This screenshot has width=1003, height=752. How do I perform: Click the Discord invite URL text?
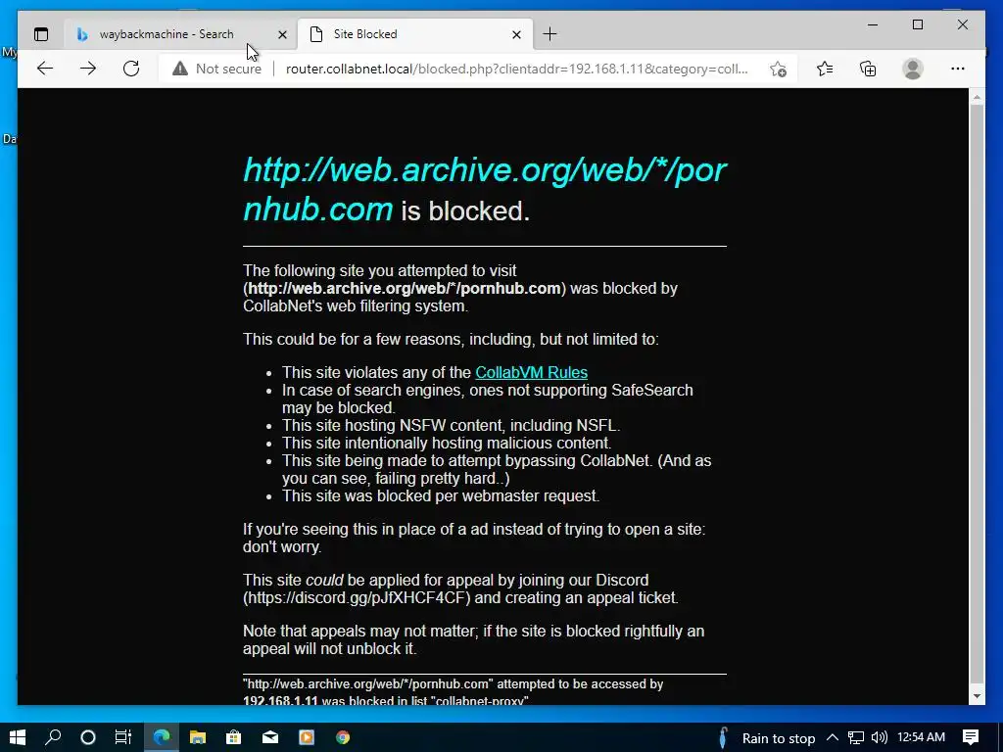tap(357, 598)
